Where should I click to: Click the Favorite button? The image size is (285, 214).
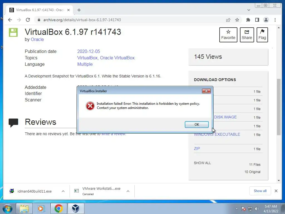tap(228, 35)
